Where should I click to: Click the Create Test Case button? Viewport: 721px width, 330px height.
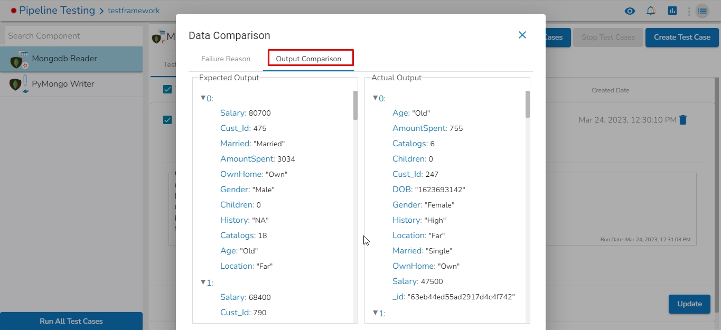[682, 37]
